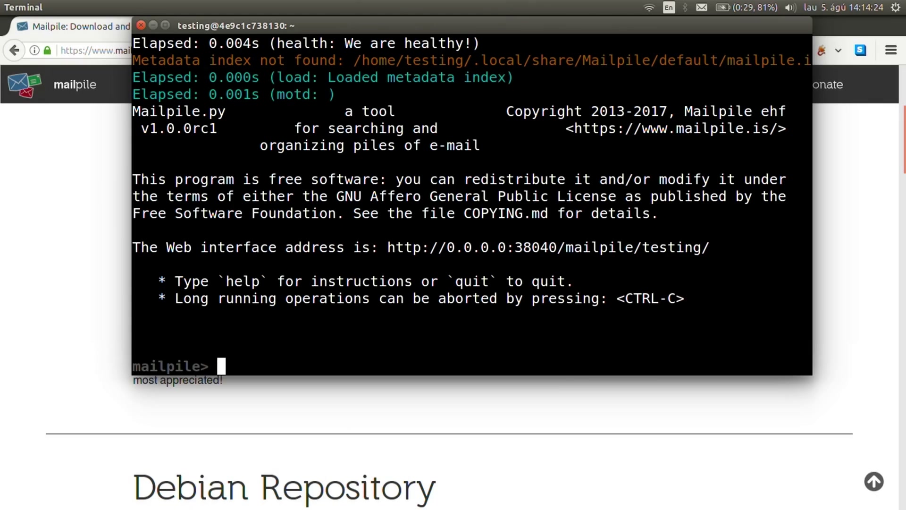
Task: Click at the mailpile> prompt cursor
Action: click(x=221, y=366)
